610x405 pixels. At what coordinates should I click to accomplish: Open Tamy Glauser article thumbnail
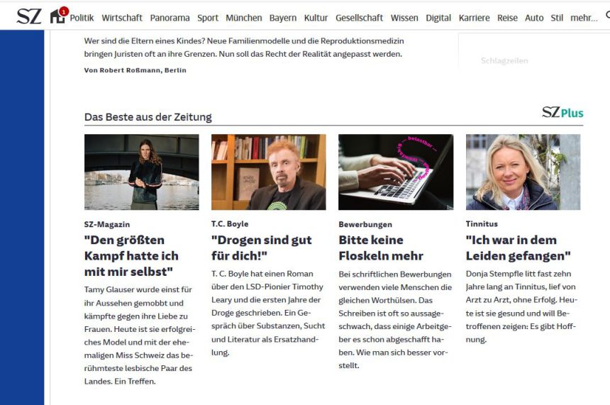click(x=142, y=172)
